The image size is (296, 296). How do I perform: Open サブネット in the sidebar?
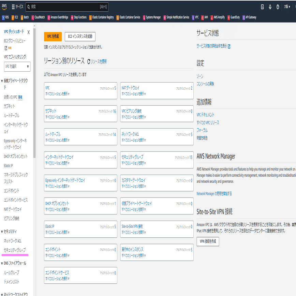[10, 106]
